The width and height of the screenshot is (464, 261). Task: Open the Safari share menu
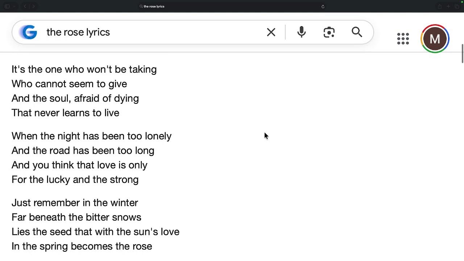(439, 7)
